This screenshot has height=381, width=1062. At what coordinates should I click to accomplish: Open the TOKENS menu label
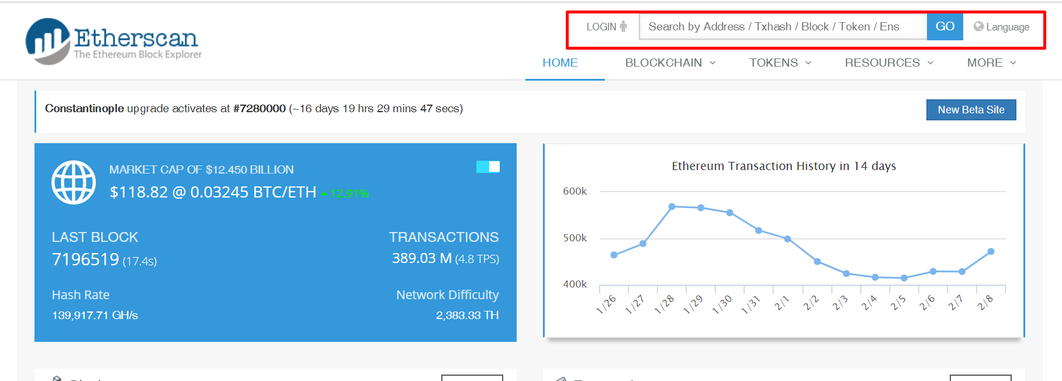tap(774, 63)
